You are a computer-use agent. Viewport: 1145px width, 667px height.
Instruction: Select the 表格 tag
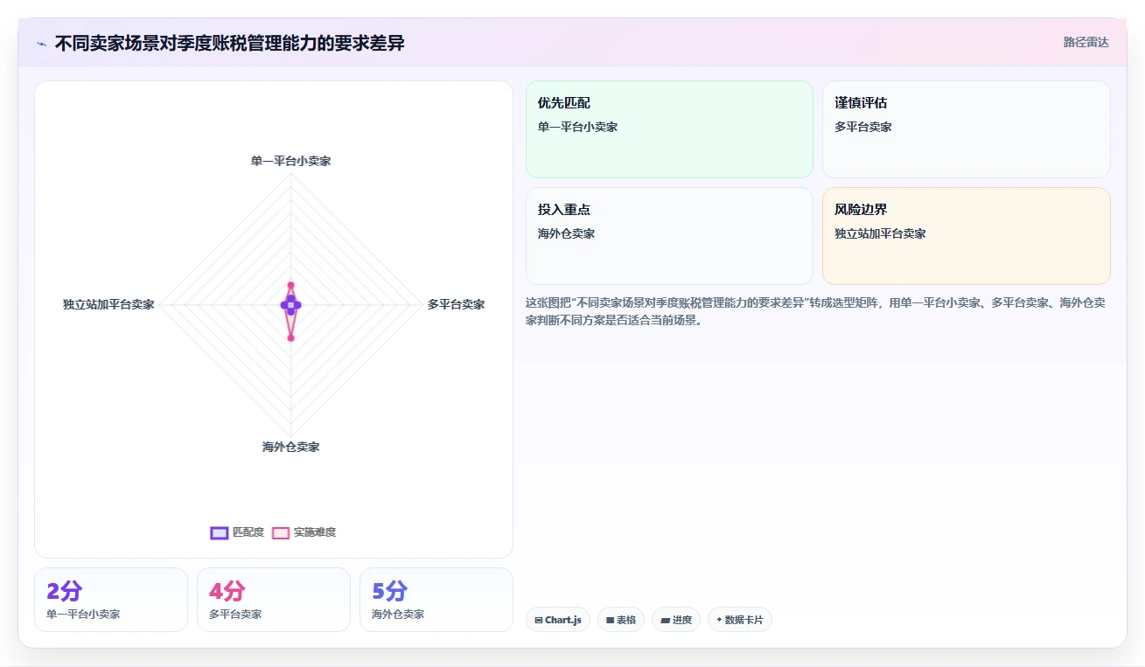click(621, 620)
